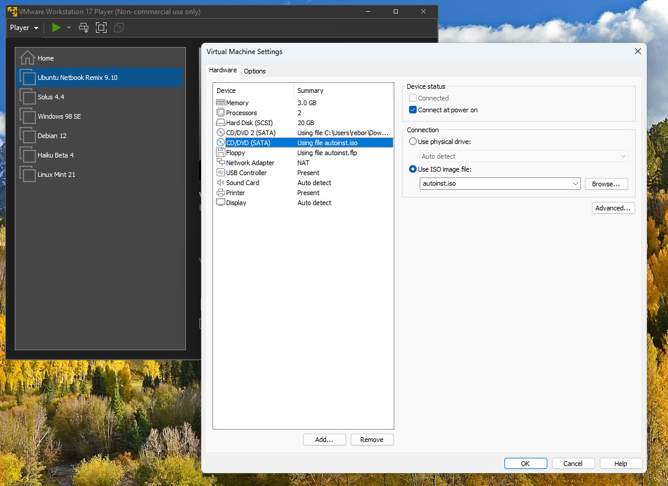Cancel the Virtual Machine Settings dialog
Screen dimensions: 668x486
click(x=573, y=464)
